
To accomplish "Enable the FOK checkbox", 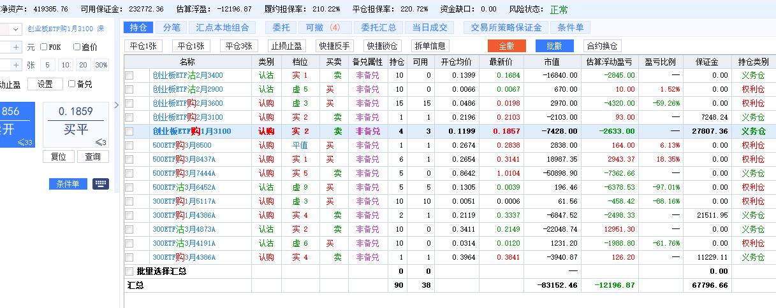I will pos(44,47).
